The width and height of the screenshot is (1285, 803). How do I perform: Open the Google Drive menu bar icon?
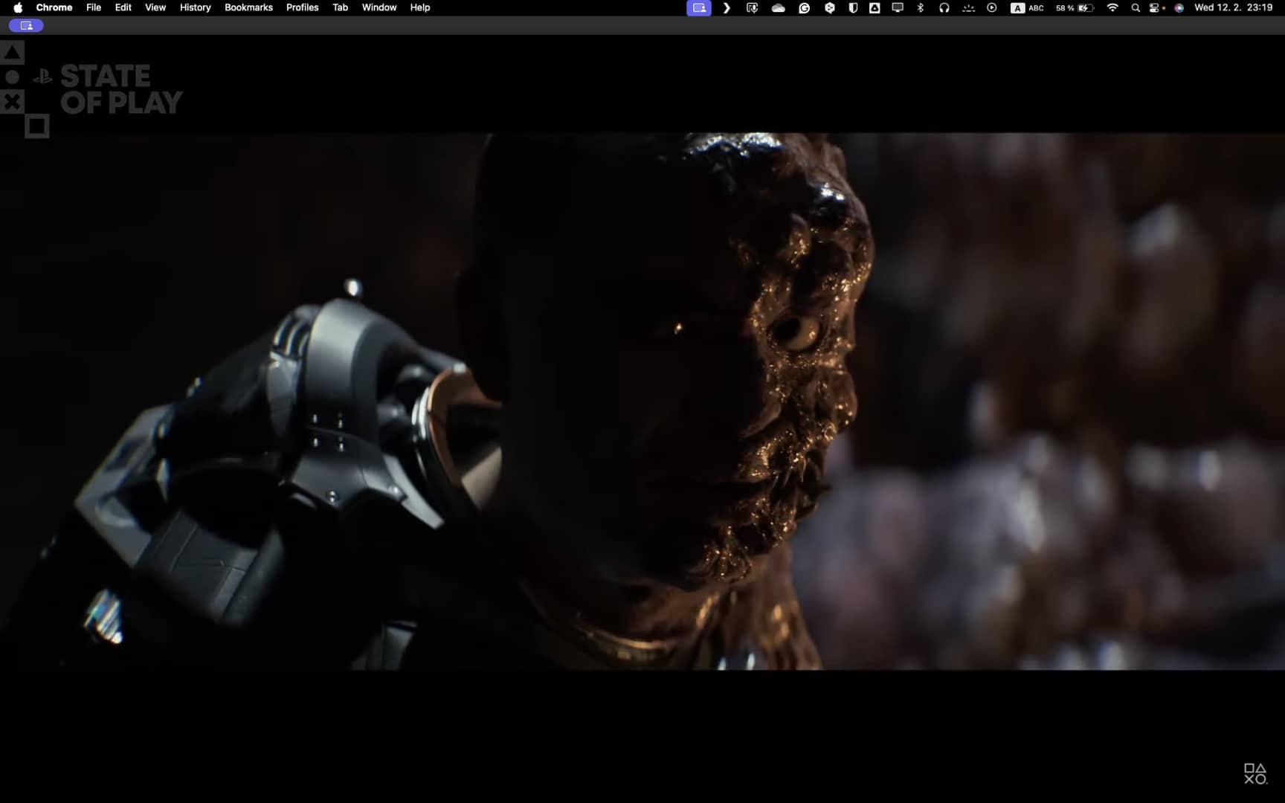[x=875, y=7]
